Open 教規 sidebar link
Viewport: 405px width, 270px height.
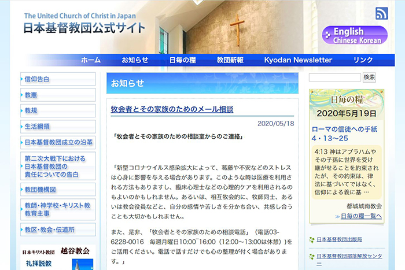(58, 111)
